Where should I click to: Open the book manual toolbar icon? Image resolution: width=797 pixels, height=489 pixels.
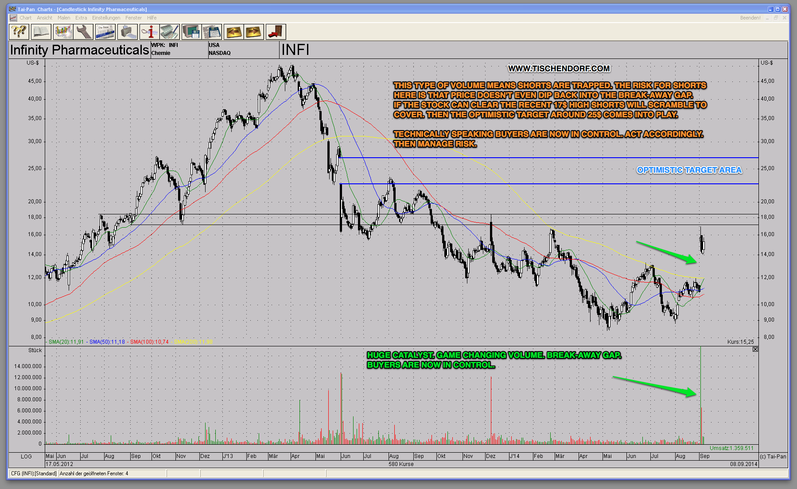tap(41, 32)
